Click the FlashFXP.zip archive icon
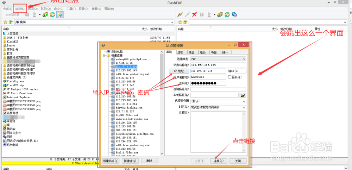352x170 pixels. [x=5, y=85]
